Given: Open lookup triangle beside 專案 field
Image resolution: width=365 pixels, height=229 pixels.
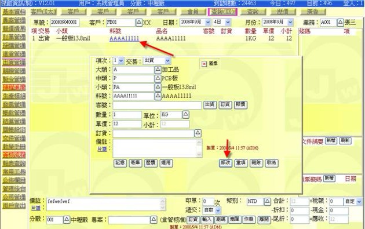Looking at the screenshot, I should [154, 220].
